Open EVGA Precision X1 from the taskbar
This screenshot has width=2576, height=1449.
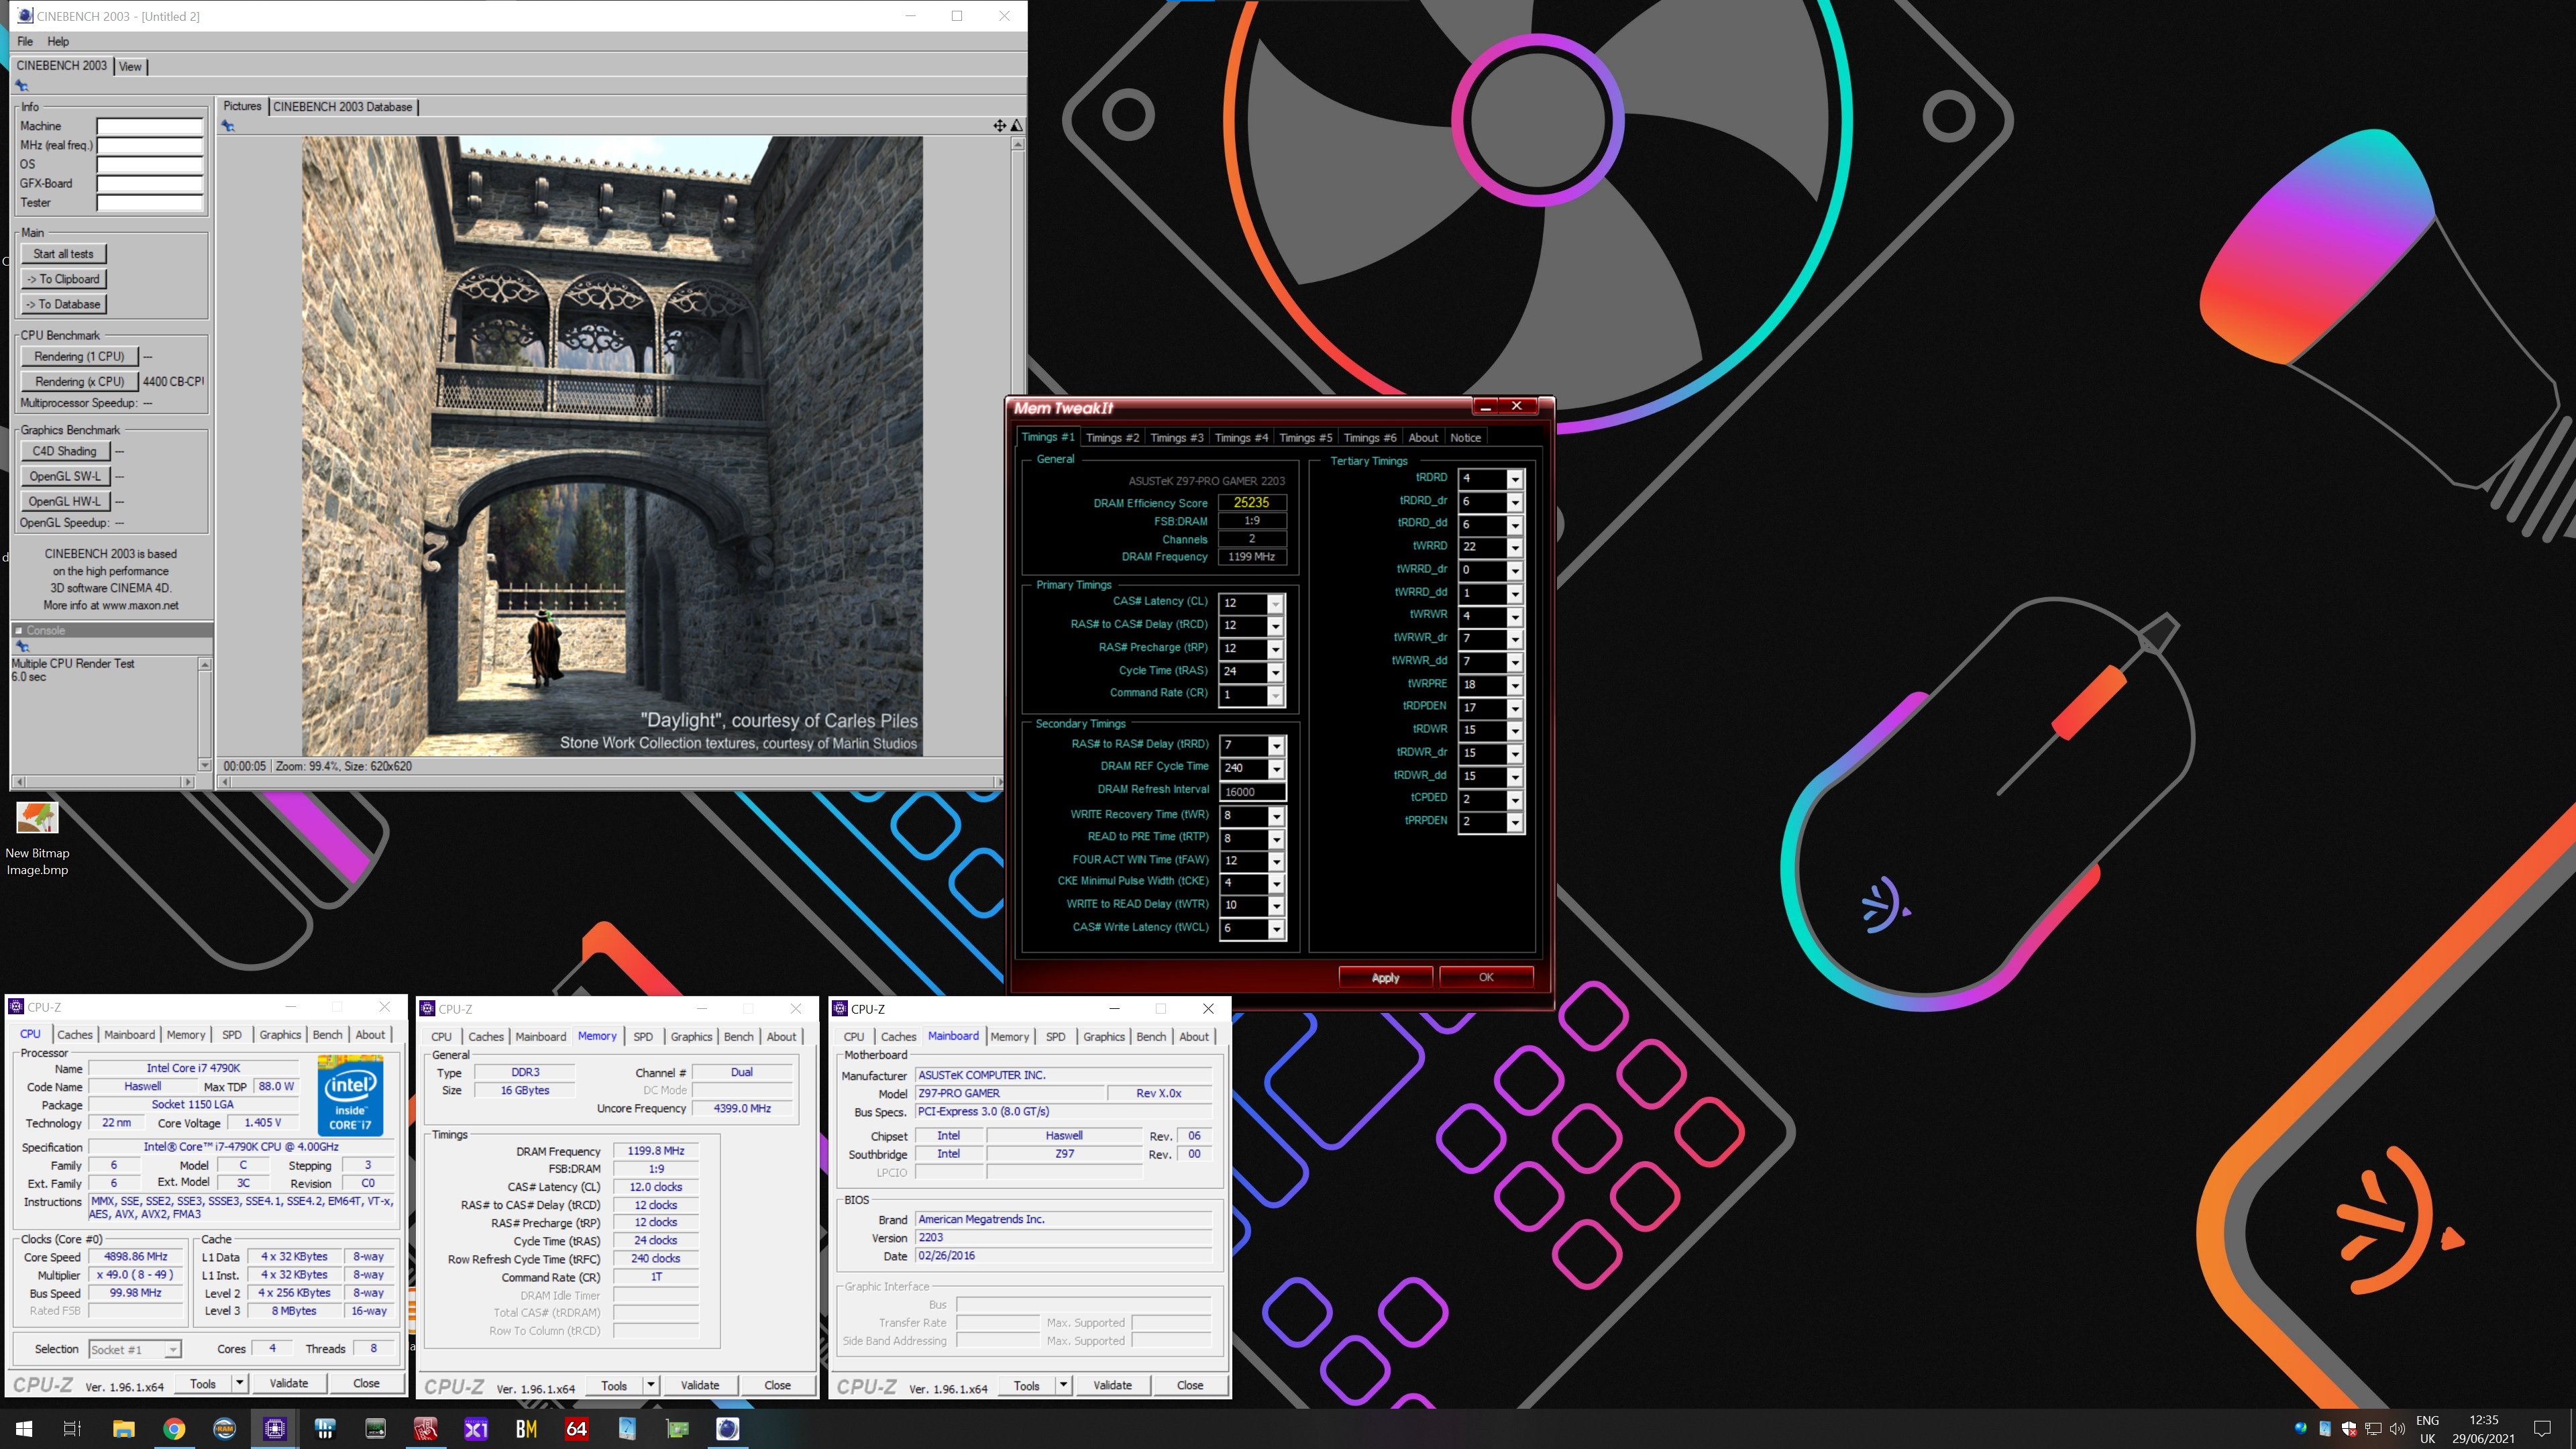[x=476, y=1428]
